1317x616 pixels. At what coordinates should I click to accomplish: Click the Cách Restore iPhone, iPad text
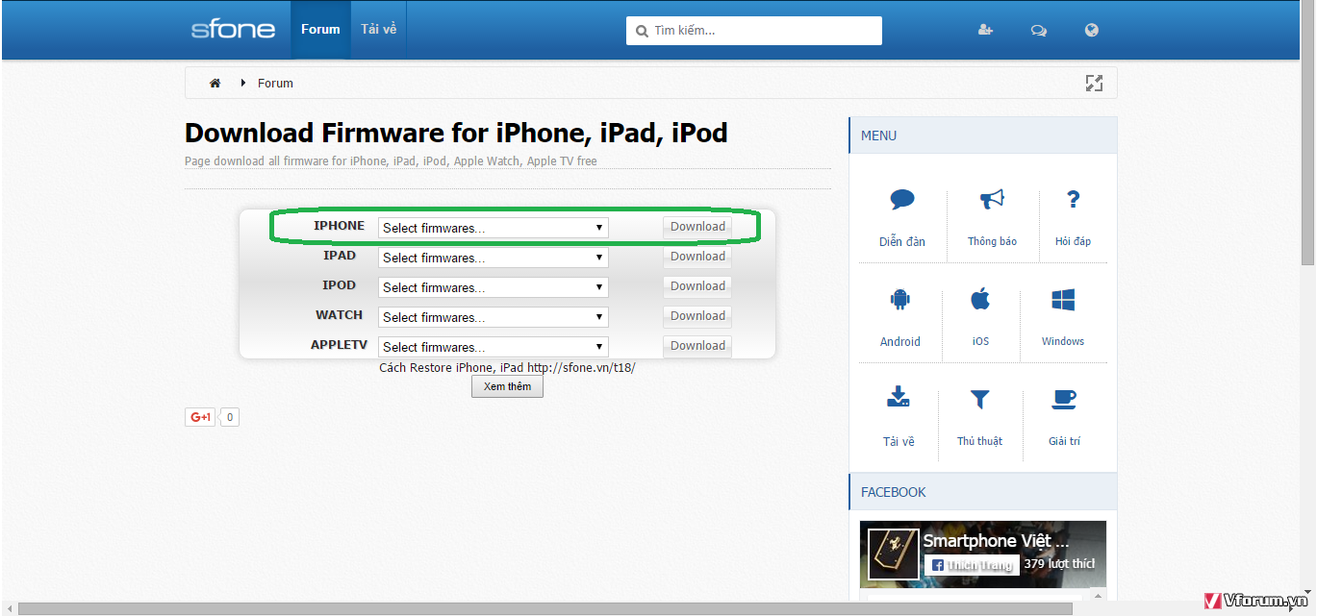507,367
